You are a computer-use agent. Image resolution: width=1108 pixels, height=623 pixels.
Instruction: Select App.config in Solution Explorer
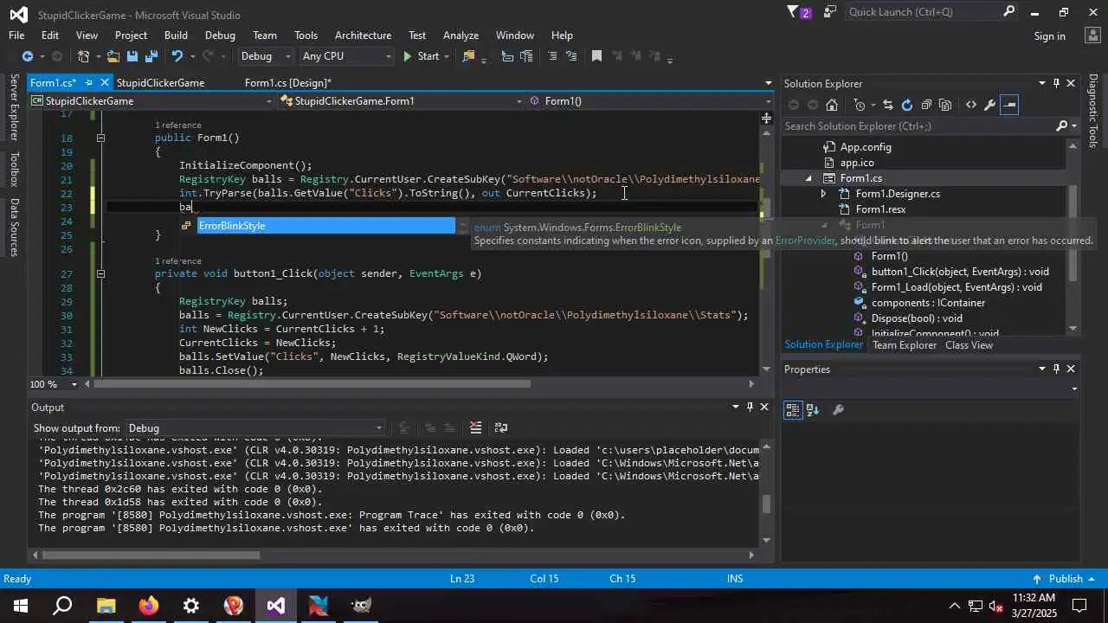[865, 147]
